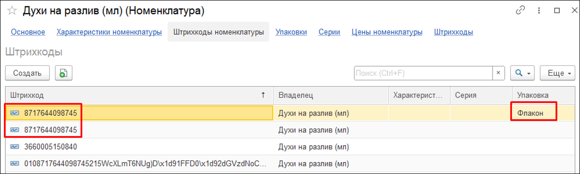Switch to the Основное tab
This screenshot has height=174, width=580.
[x=28, y=32]
